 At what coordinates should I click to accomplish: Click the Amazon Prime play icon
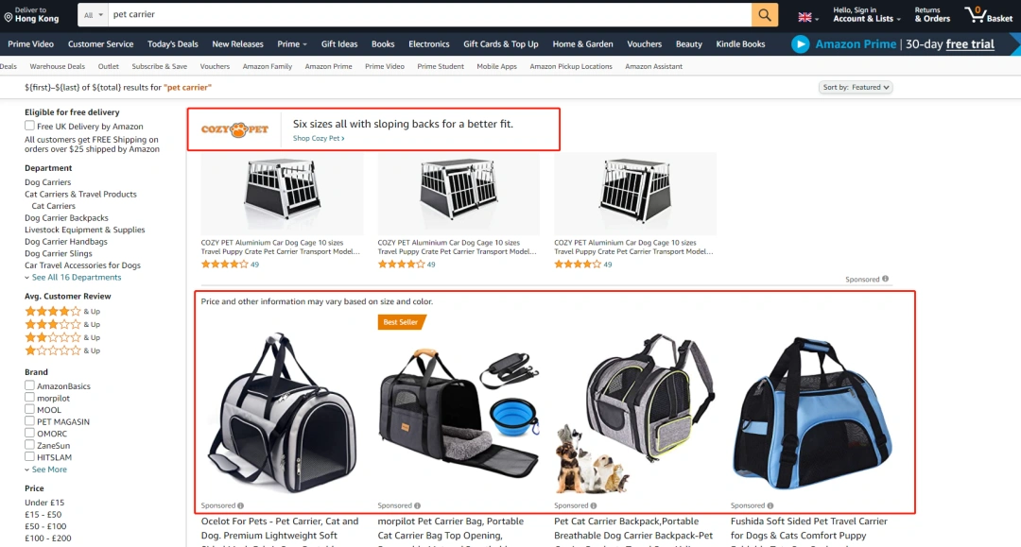(x=801, y=44)
